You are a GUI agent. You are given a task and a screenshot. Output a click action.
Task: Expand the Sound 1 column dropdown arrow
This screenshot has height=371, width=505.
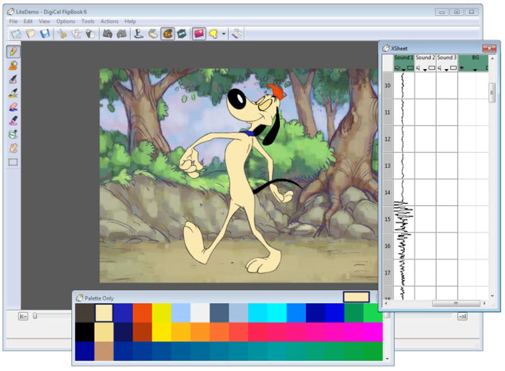coord(404,70)
